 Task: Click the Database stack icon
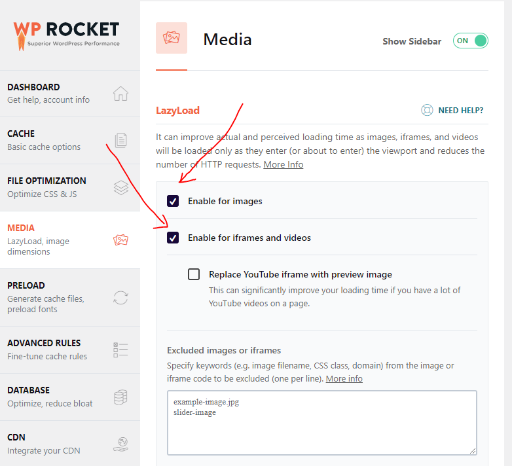(120, 397)
